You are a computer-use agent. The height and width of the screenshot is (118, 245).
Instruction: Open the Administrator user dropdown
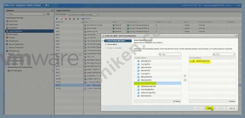tap(218, 5)
